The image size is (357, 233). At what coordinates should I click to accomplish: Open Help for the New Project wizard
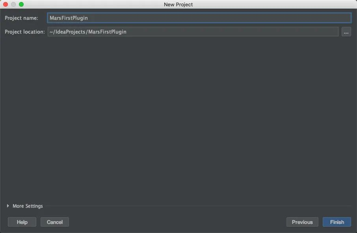tap(22, 222)
